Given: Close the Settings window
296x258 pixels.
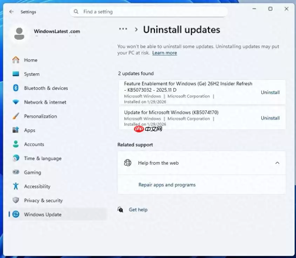Looking at the screenshot, I should (287, 9).
